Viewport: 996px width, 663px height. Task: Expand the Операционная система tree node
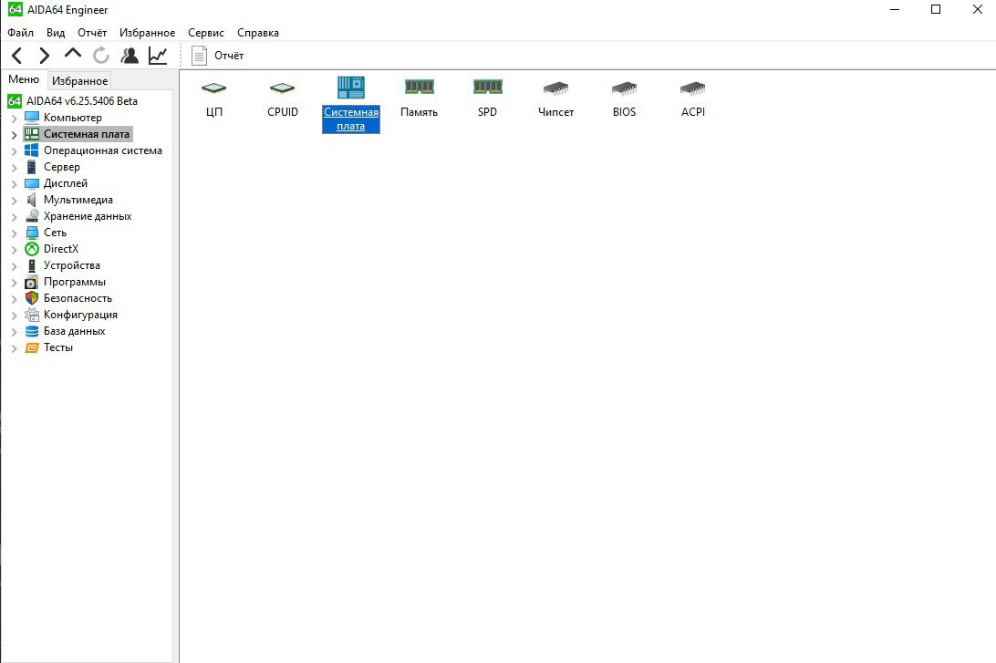point(14,151)
